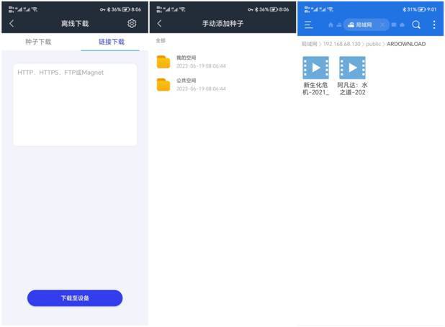Open the 我的空间 folder icon
This screenshot has width=445, height=327.
(163, 62)
